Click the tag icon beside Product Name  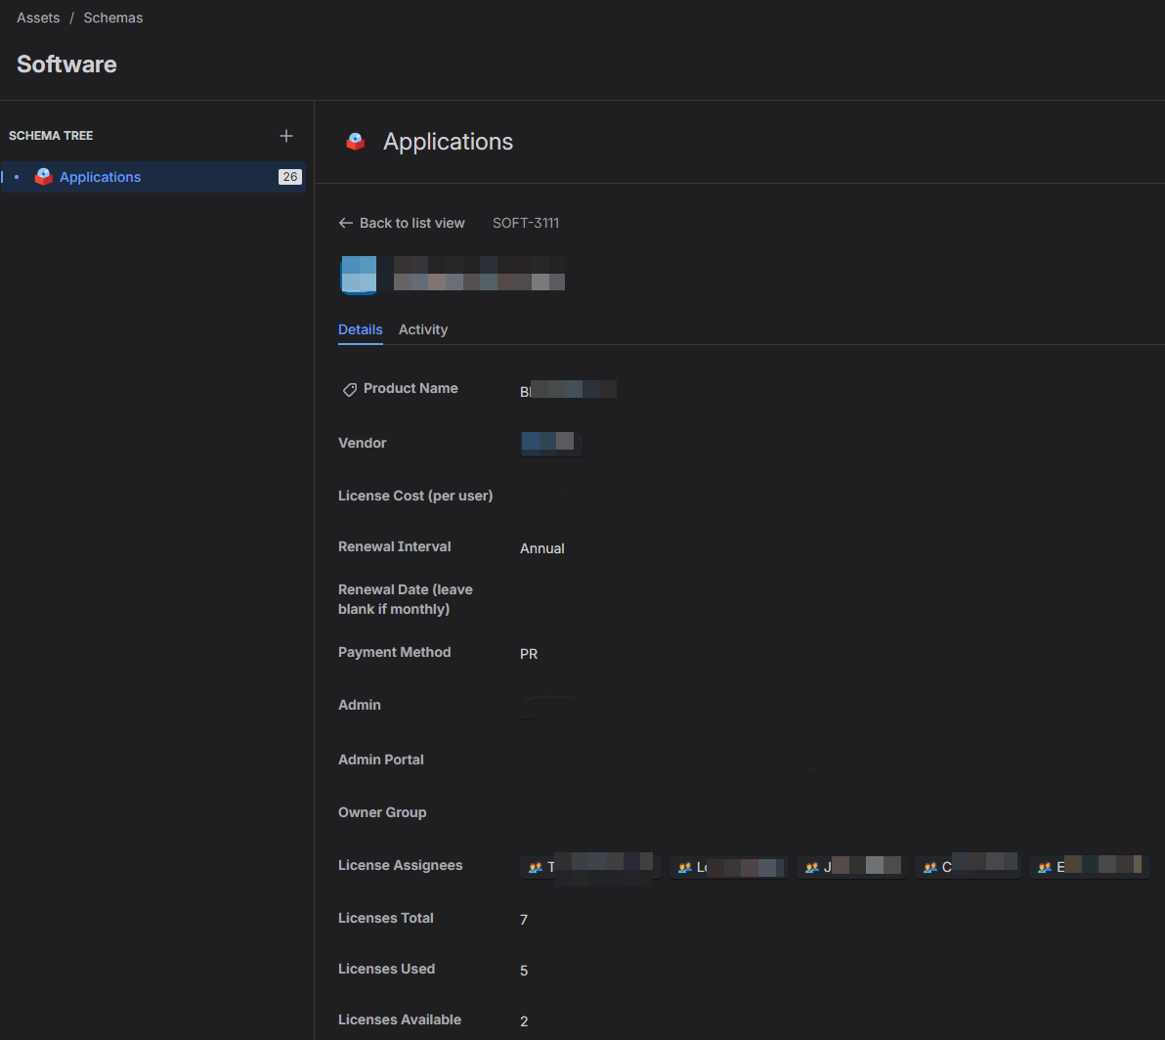(x=349, y=389)
